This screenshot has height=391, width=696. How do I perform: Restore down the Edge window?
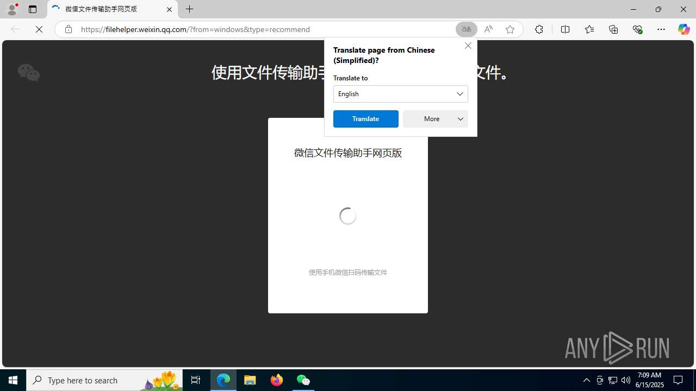coord(658,9)
